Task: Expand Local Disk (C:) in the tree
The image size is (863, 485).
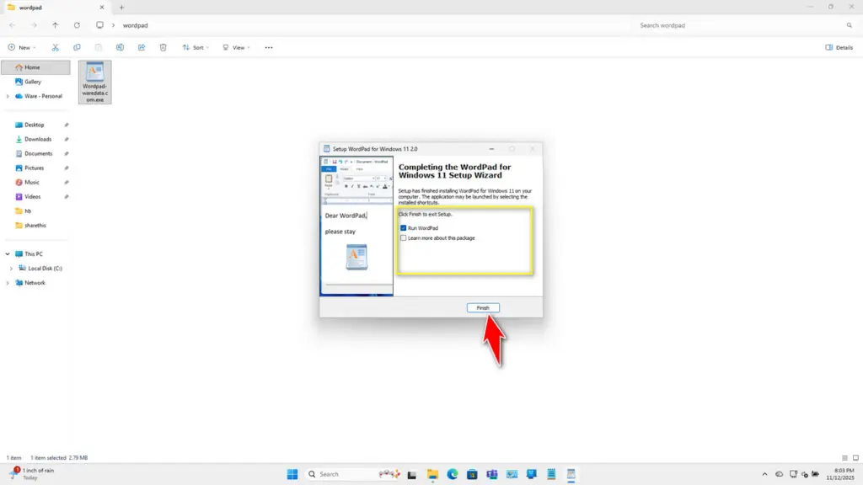Action: 12,268
